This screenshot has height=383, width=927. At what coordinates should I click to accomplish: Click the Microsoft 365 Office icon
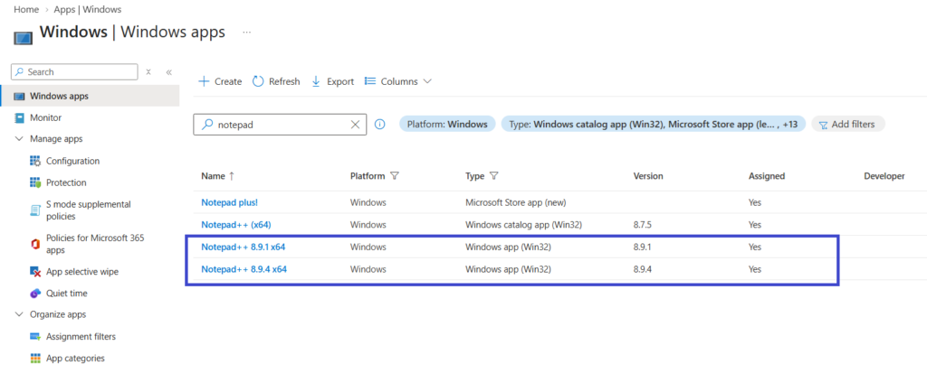coord(35,244)
